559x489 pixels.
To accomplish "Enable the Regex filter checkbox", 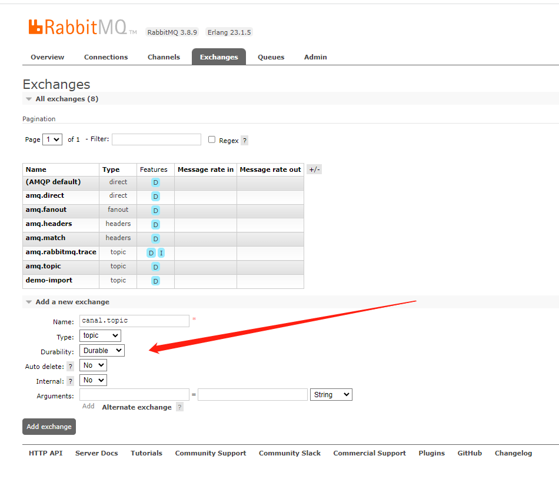I will 212,139.
